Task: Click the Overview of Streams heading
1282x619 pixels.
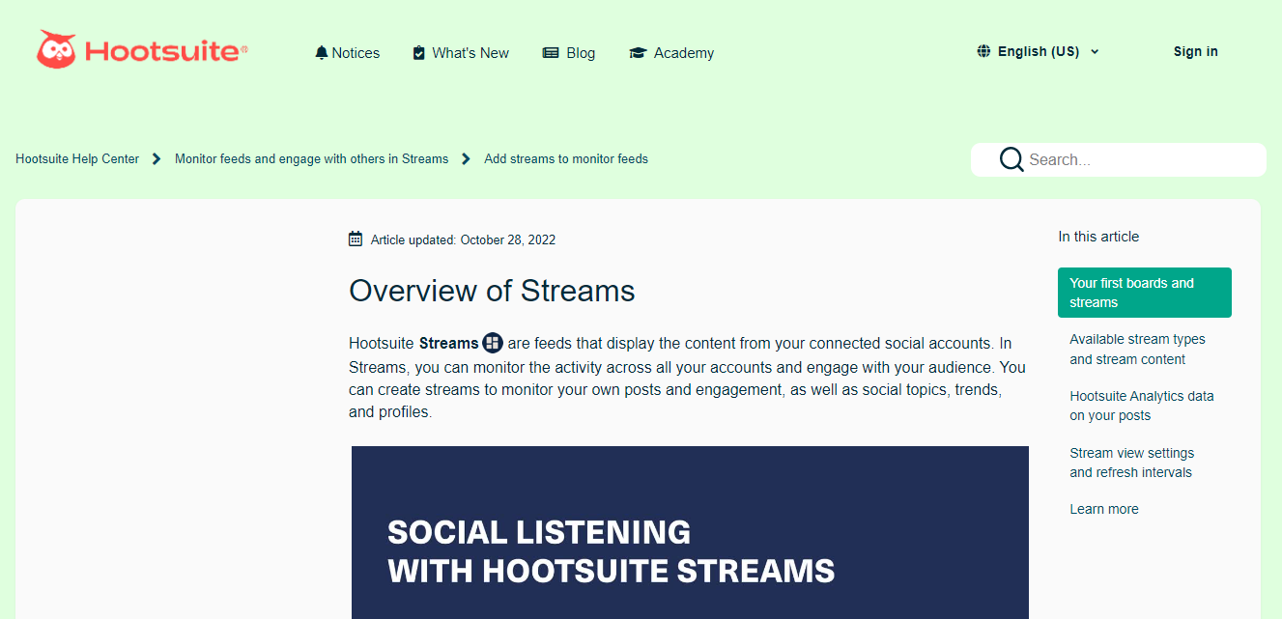Action: coord(492,291)
